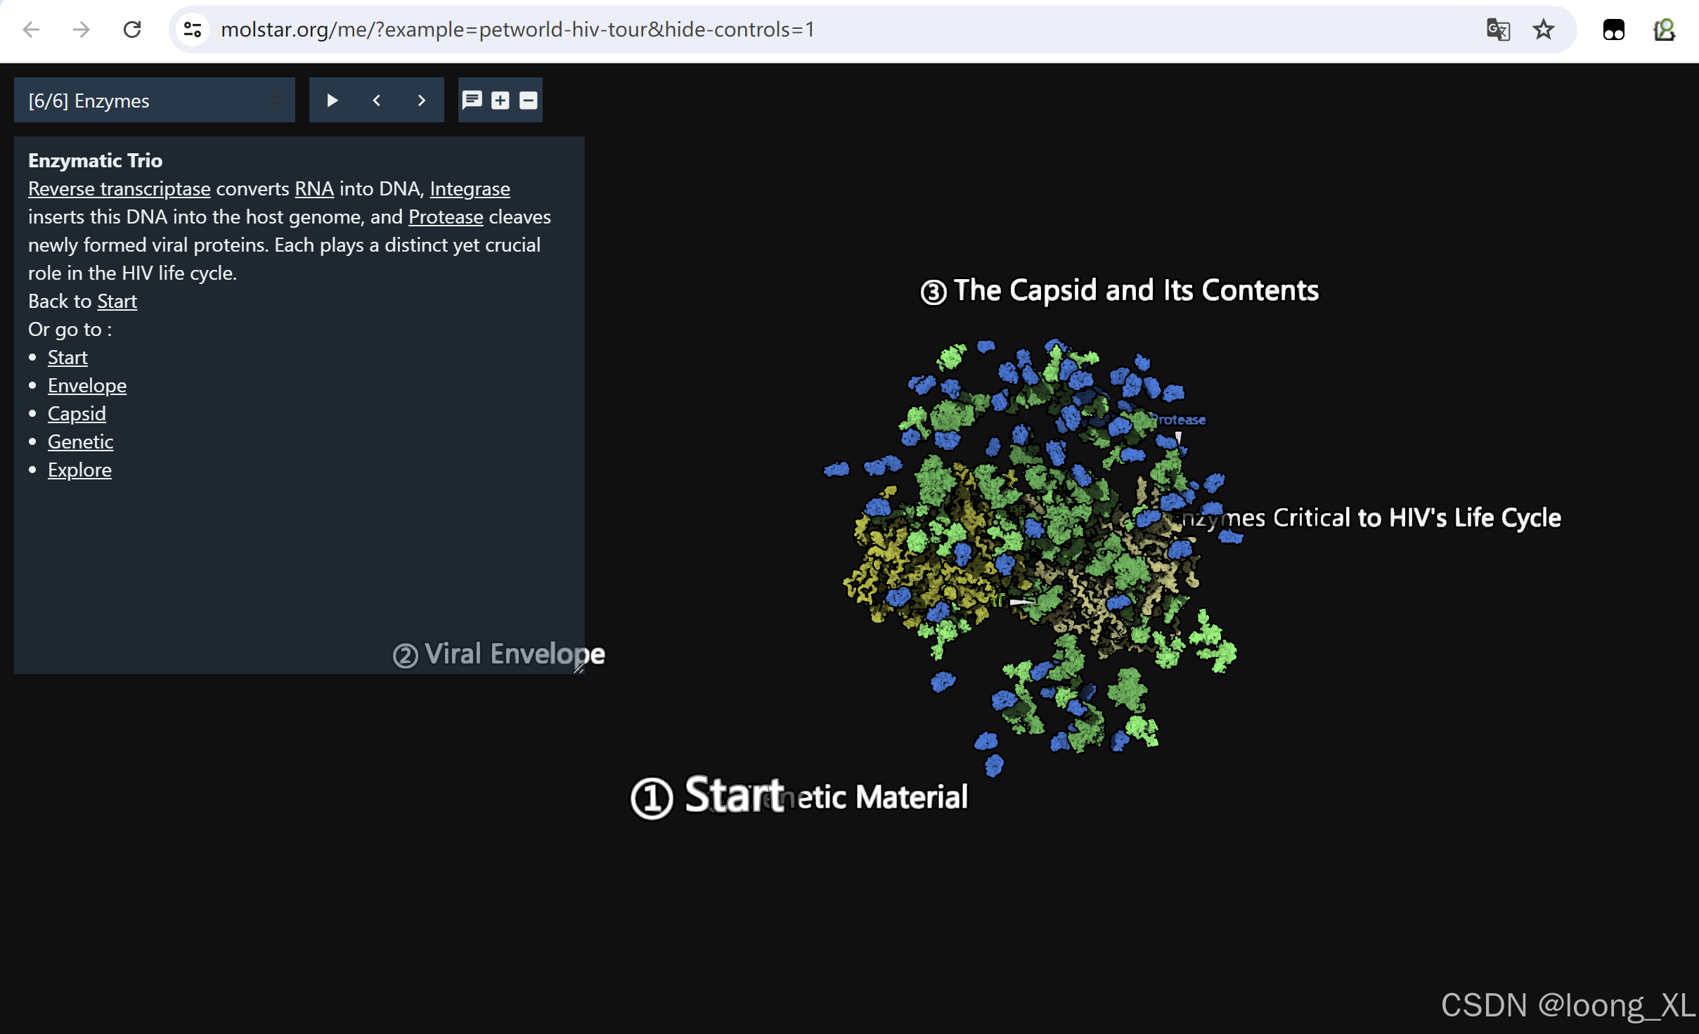Screen dimensions: 1699x1034
Task: Click the Integrase link
Action: tap(470, 188)
